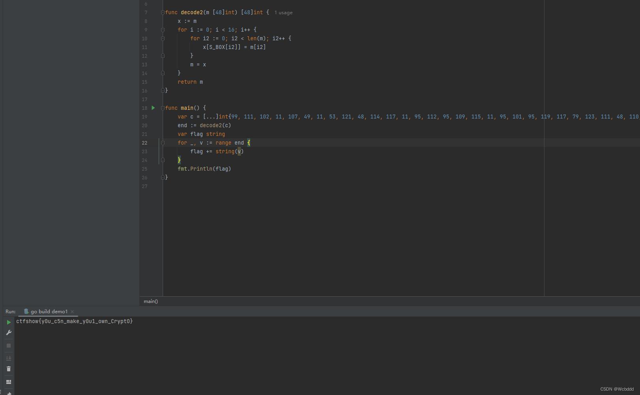The height and width of the screenshot is (395, 640).
Task: Click the Stop process square icon
Action: click(x=9, y=346)
